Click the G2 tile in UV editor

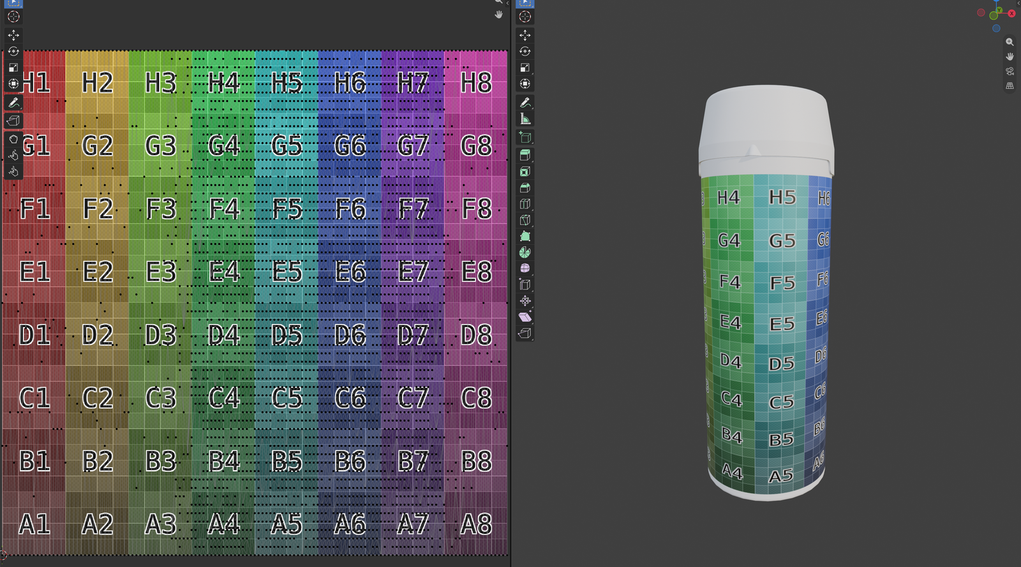pyautogui.click(x=97, y=146)
